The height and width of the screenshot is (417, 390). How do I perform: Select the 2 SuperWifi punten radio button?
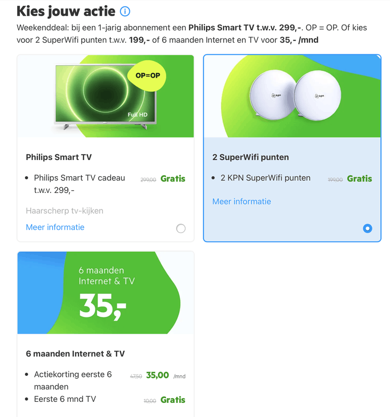tap(368, 228)
